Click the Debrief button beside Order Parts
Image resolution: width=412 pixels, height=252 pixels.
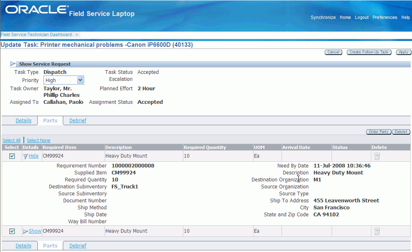click(x=401, y=132)
